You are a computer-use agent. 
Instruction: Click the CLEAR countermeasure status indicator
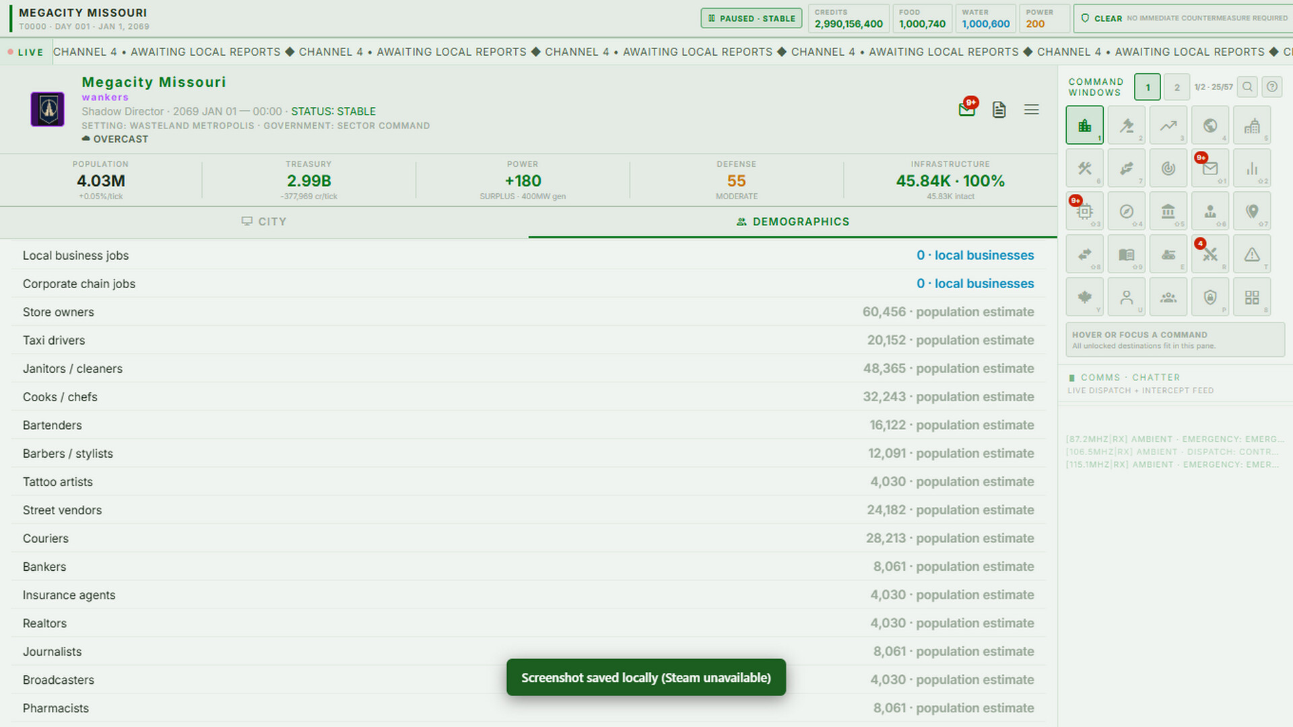point(1183,18)
